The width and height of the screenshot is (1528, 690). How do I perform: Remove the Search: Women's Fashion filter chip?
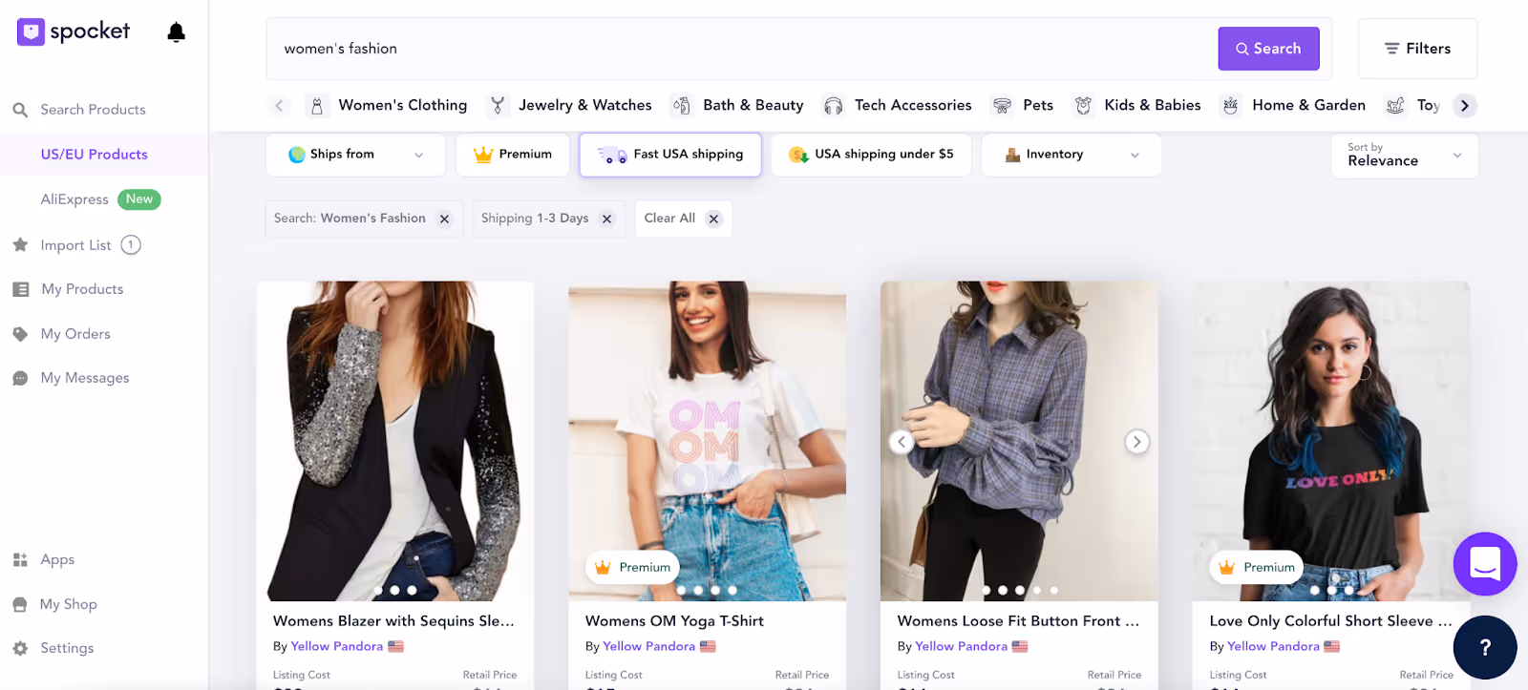pyautogui.click(x=444, y=219)
